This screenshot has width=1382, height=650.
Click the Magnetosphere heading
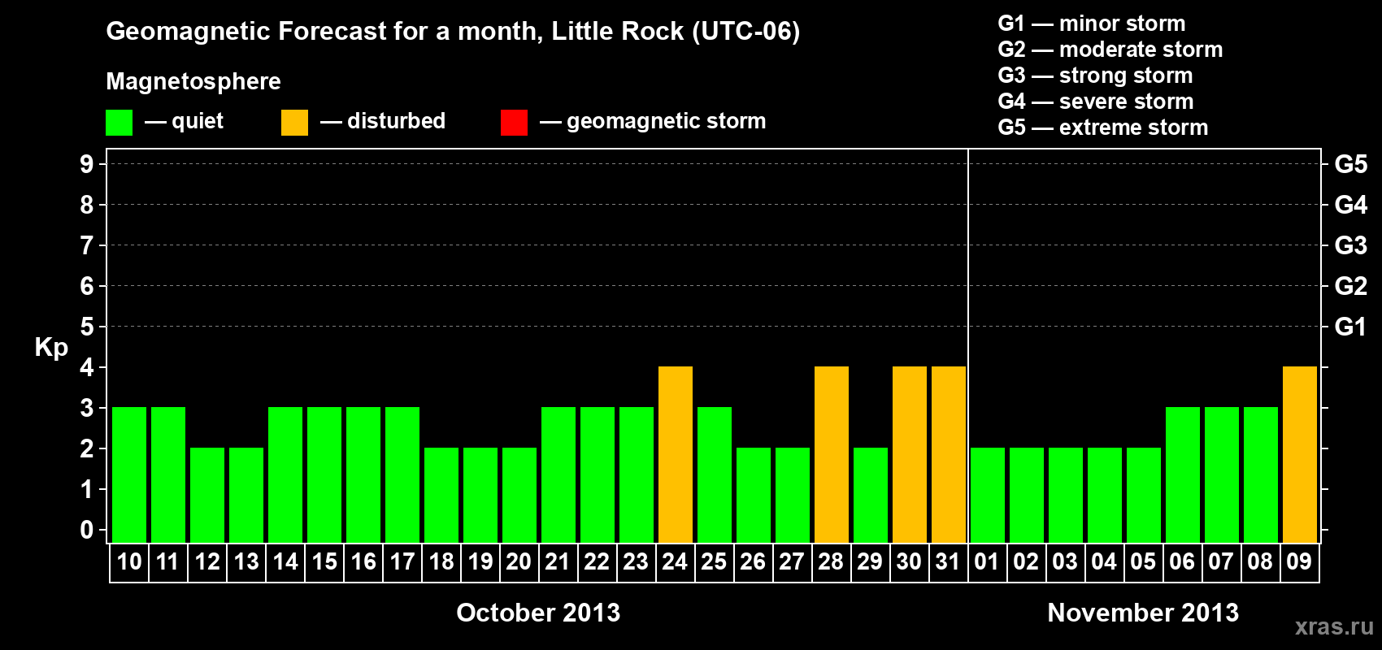click(193, 82)
